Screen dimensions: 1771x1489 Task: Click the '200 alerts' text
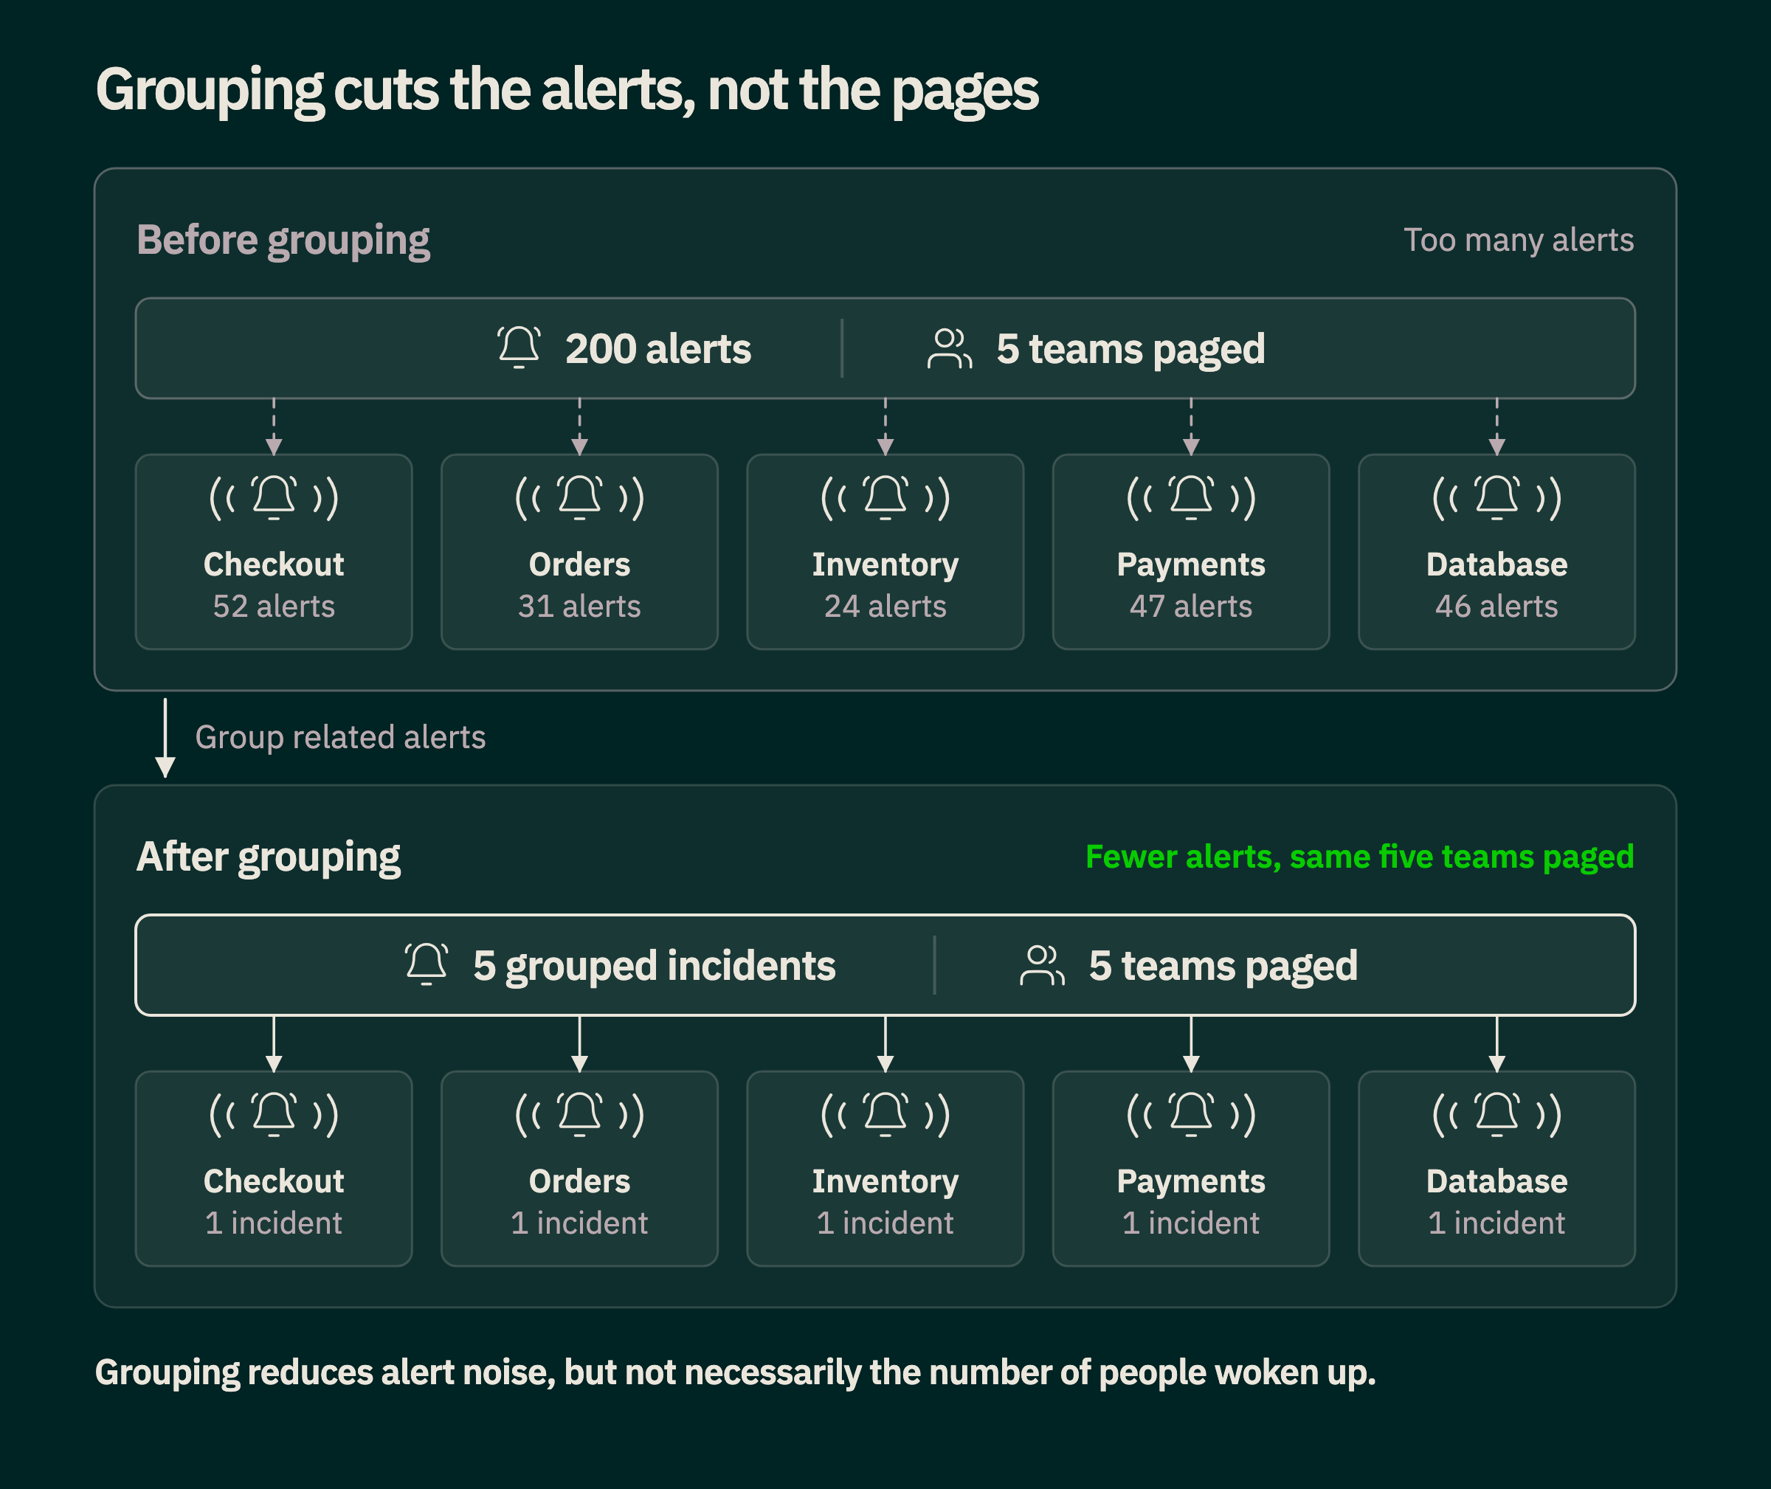657,348
